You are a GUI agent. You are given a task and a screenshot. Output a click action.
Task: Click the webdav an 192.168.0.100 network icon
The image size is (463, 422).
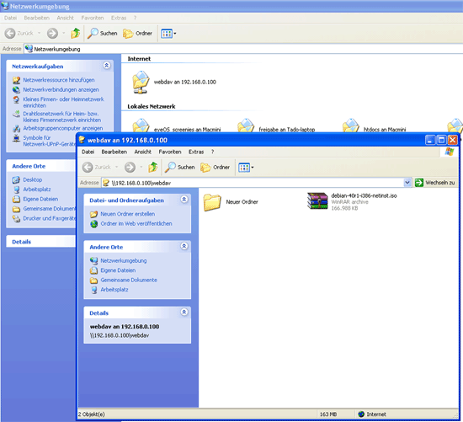click(x=174, y=83)
